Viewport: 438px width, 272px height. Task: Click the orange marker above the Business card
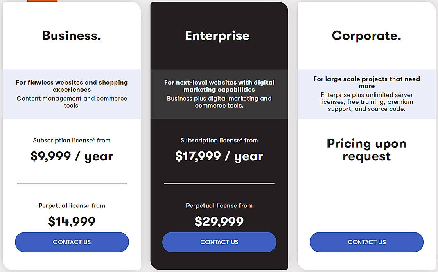point(42,1)
